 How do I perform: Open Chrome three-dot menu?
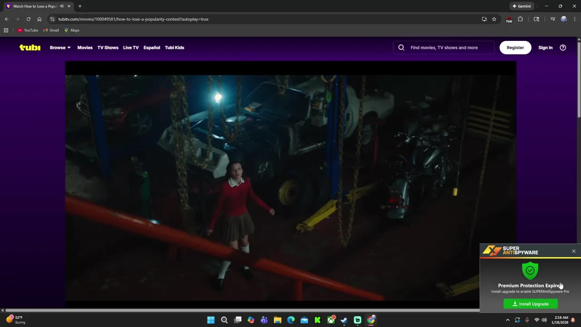[575, 19]
